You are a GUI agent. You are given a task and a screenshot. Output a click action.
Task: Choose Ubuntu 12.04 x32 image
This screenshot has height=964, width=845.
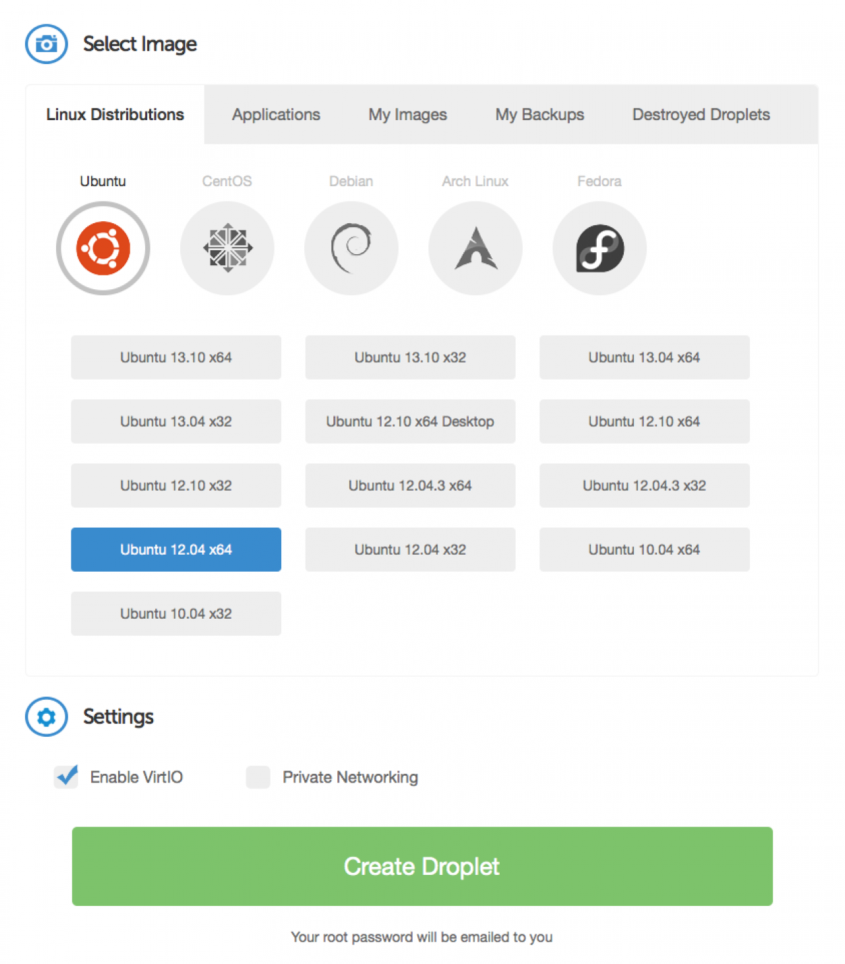tap(410, 549)
